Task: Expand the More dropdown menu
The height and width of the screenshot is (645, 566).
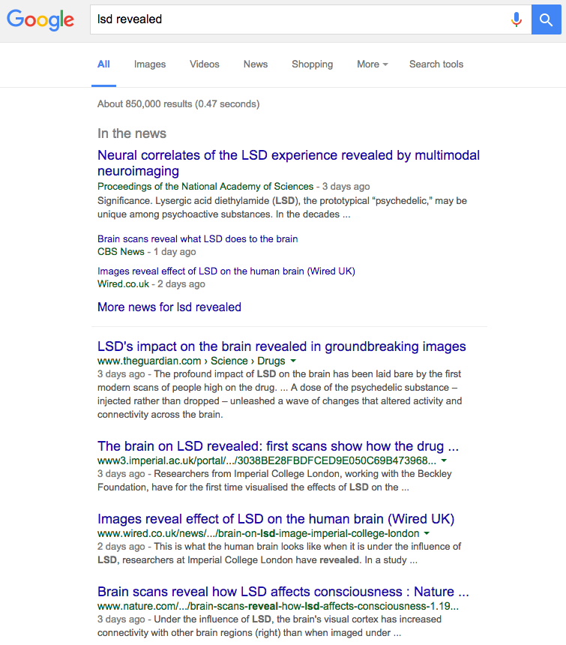Action: click(372, 64)
